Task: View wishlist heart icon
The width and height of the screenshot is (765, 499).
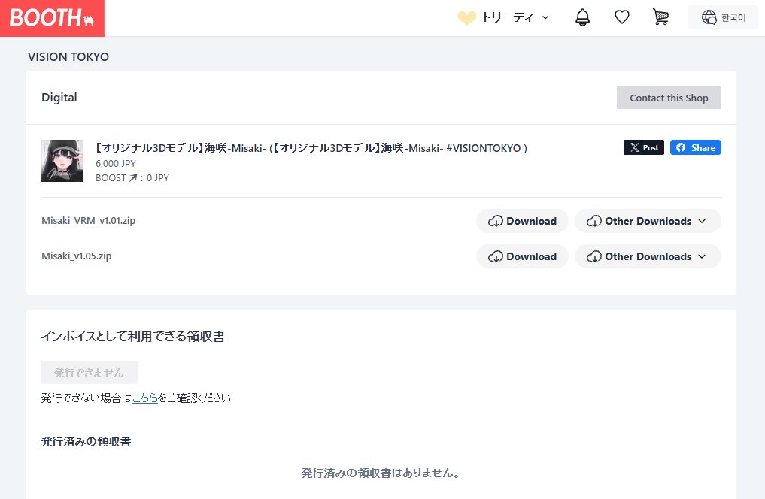Action: (621, 17)
